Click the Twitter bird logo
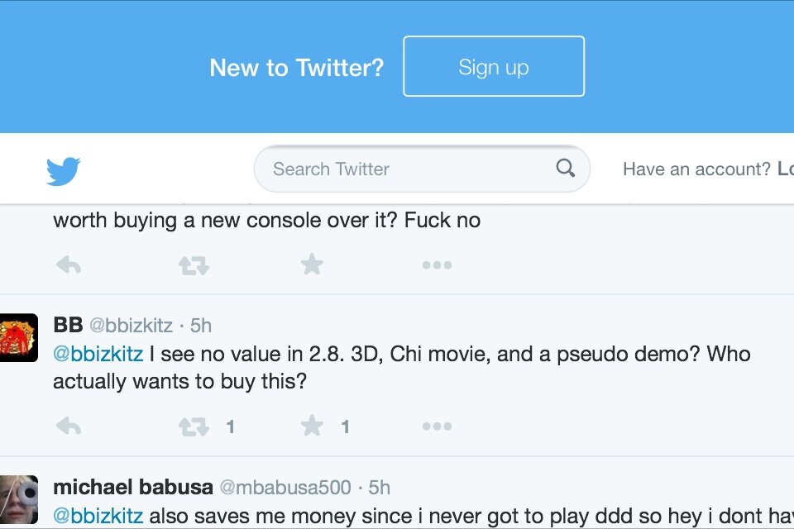 [x=63, y=171]
